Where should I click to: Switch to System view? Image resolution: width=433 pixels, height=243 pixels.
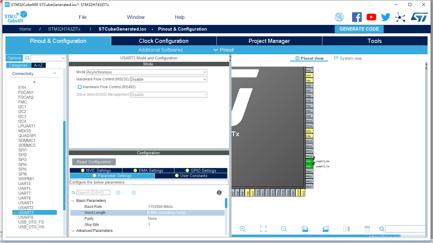pyautogui.click(x=348, y=58)
